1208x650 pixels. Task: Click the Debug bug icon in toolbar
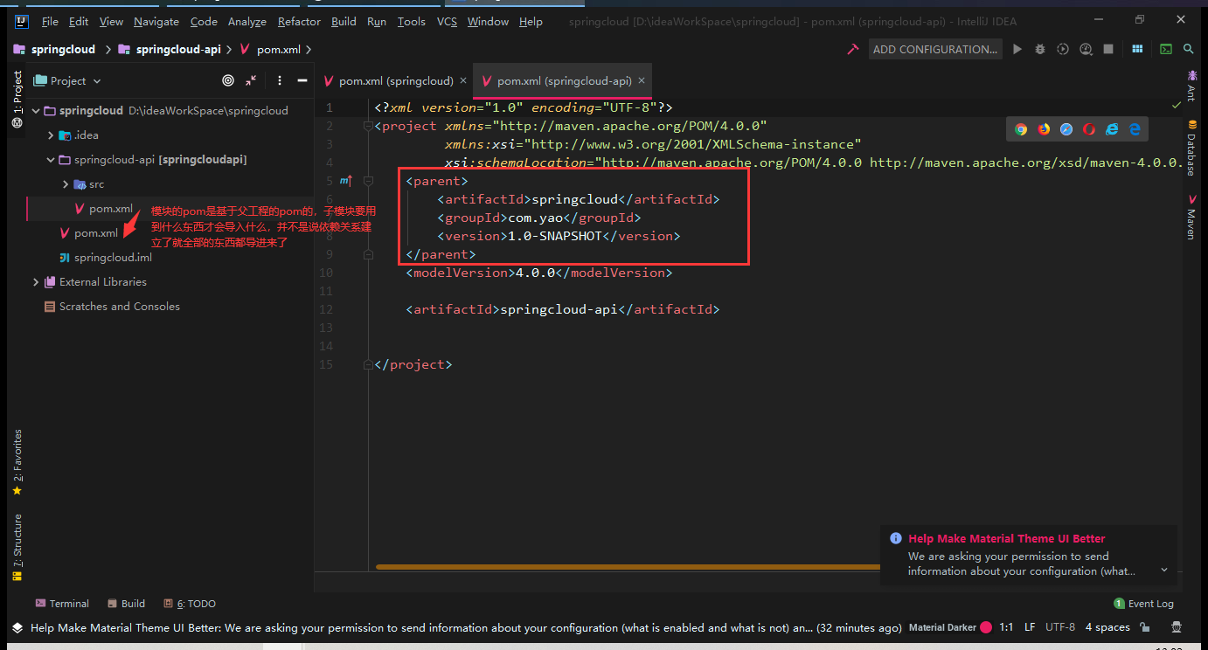[x=1040, y=50]
